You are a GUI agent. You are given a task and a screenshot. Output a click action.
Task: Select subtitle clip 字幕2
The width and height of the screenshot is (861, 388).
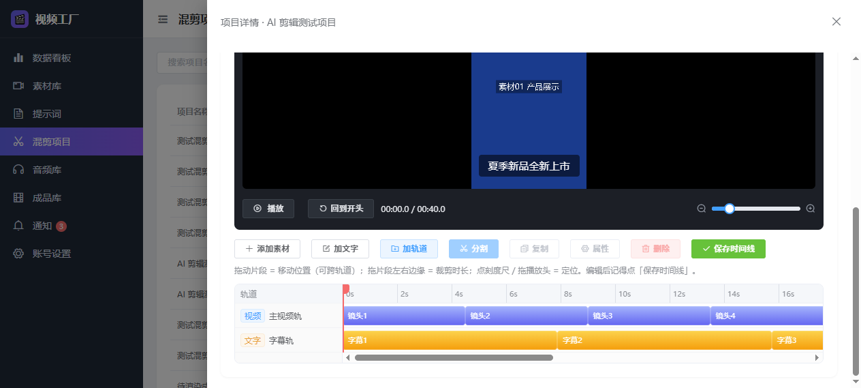pyautogui.click(x=664, y=340)
